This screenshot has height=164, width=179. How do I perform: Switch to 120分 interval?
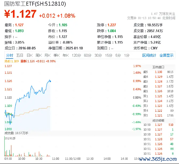pos(76,55)
